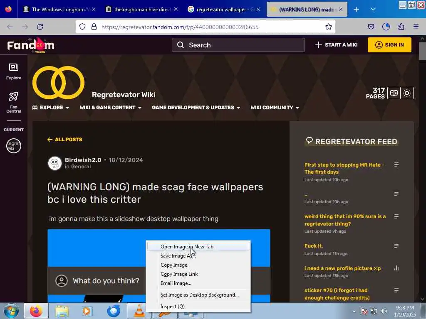Choose Copy Image Link

point(198,274)
